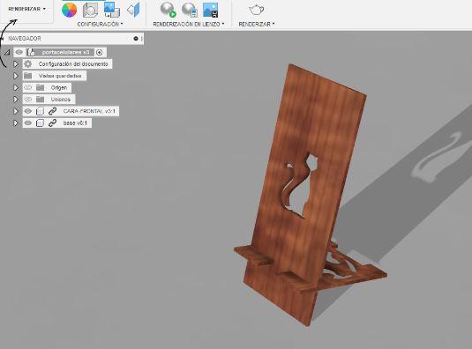Open the Appearance color wheel tool
Image resolution: width=472 pixels, height=349 pixels.
(69, 10)
